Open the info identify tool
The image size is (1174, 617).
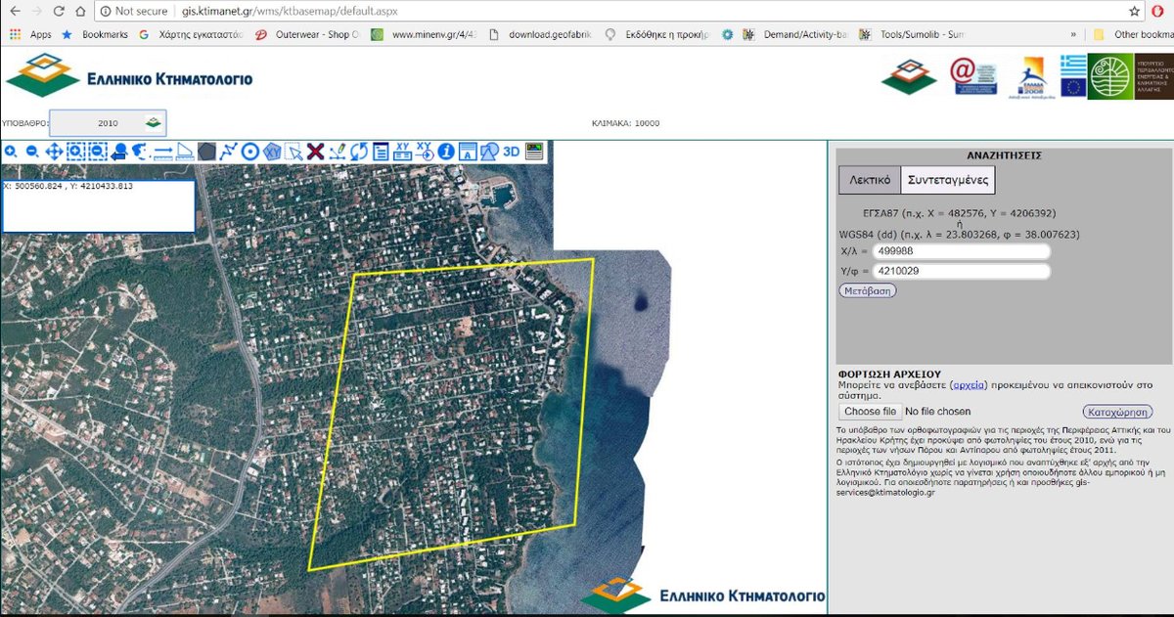(x=446, y=152)
